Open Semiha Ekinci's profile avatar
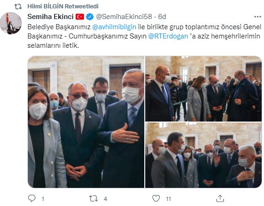The height and width of the screenshot is (206, 264). pos(11,23)
